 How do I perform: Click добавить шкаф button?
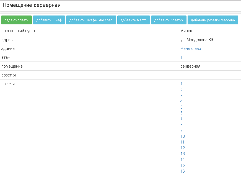pyautogui.click(x=49, y=20)
